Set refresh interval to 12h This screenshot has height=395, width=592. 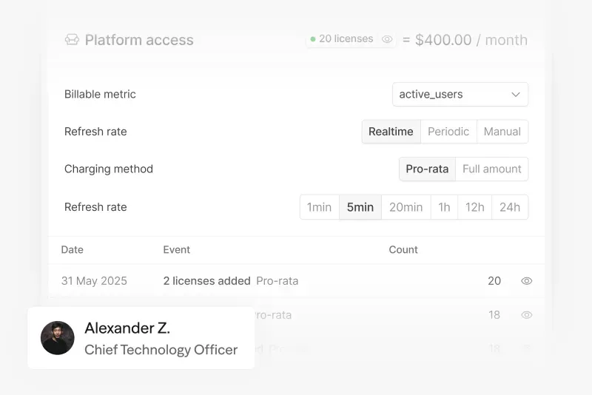(474, 207)
